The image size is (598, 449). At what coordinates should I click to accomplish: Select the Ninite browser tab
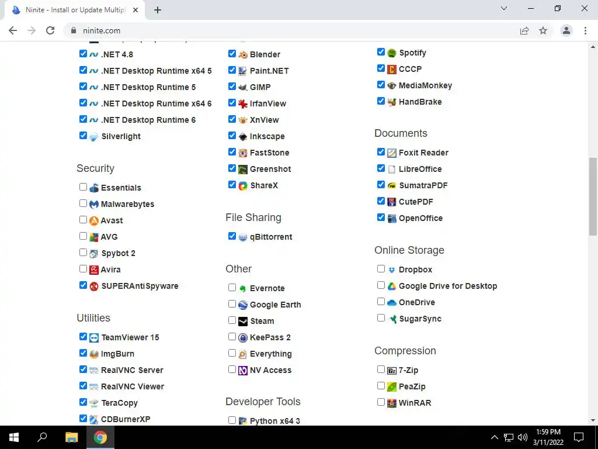(75, 11)
